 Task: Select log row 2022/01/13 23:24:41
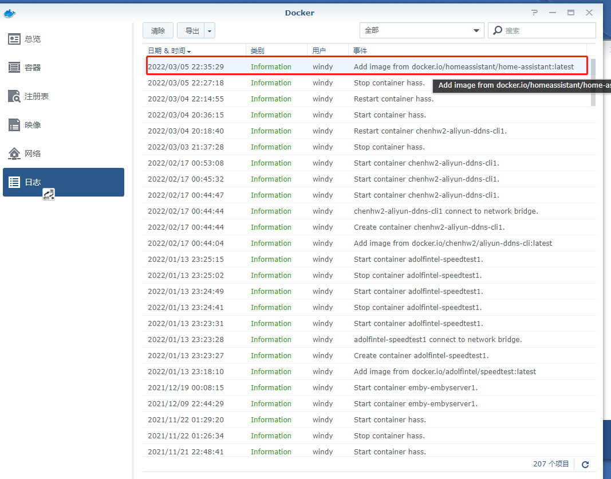coord(369,307)
